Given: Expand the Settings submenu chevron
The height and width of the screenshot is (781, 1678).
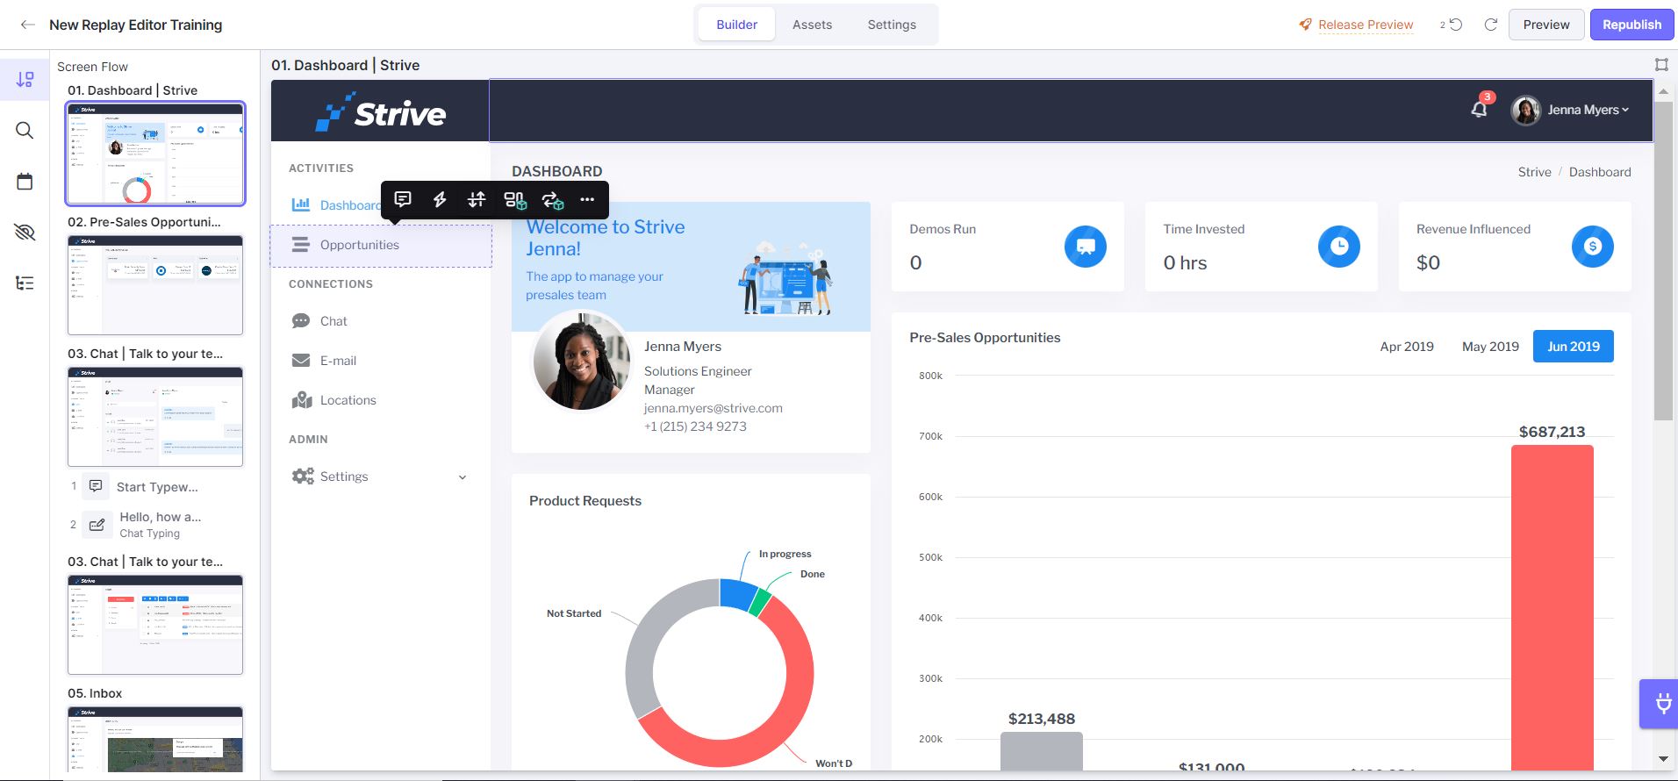Looking at the screenshot, I should (x=463, y=477).
